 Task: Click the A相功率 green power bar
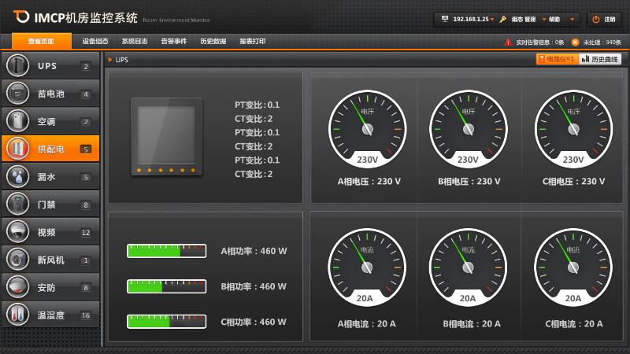[x=167, y=251]
